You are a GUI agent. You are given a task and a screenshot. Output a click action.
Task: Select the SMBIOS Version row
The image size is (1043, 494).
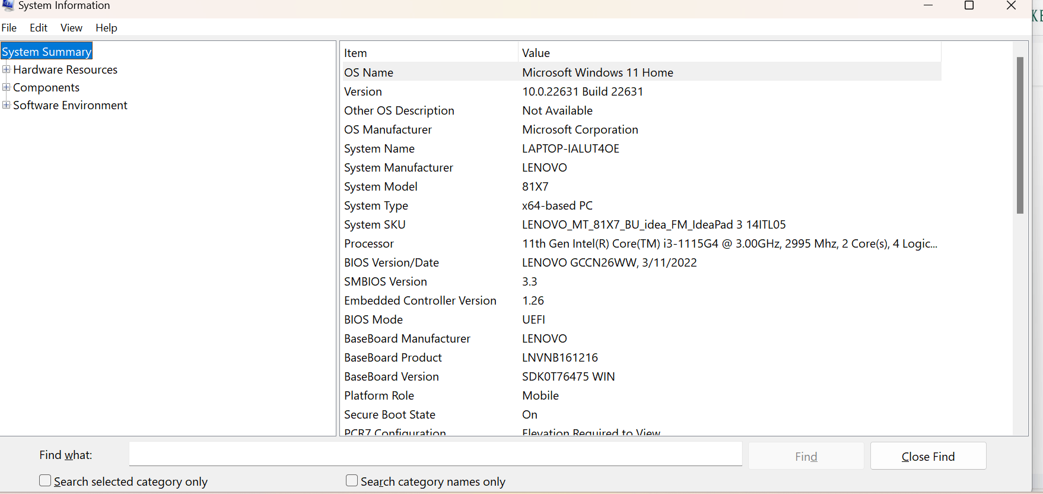point(641,281)
